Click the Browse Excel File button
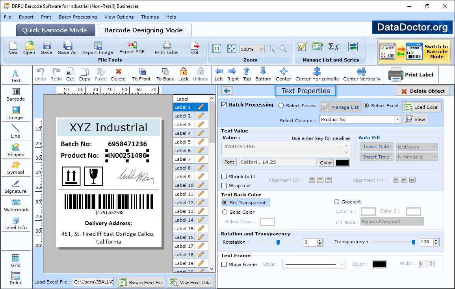Image resolution: width=455 pixels, height=289 pixels. click(x=141, y=282)
